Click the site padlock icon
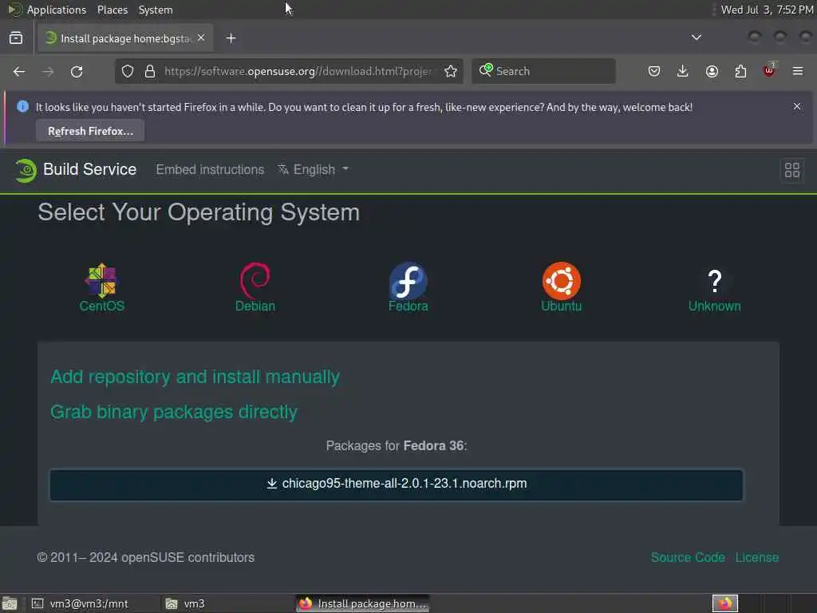The height and width of the screenshot is (613, 817). point(150,71)
